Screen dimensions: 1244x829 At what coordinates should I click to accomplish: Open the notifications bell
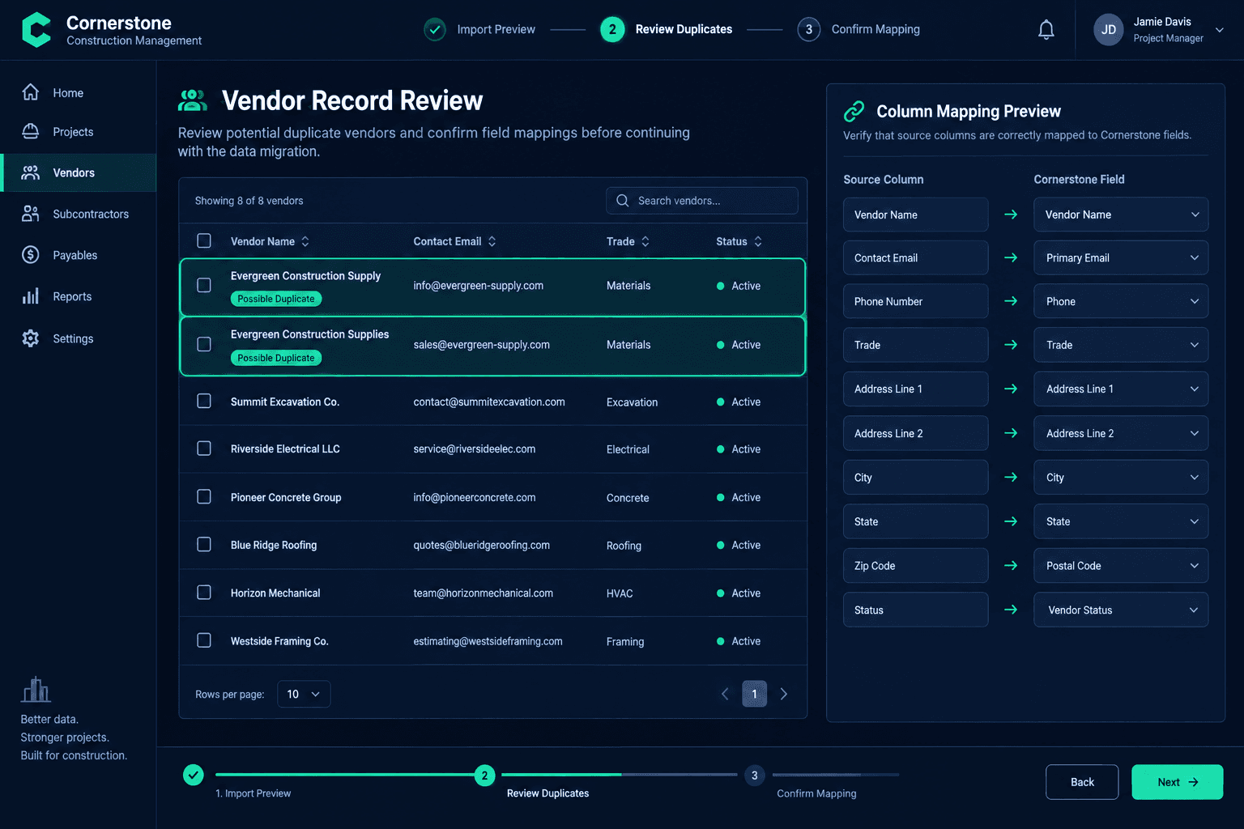pos(1046,30)
